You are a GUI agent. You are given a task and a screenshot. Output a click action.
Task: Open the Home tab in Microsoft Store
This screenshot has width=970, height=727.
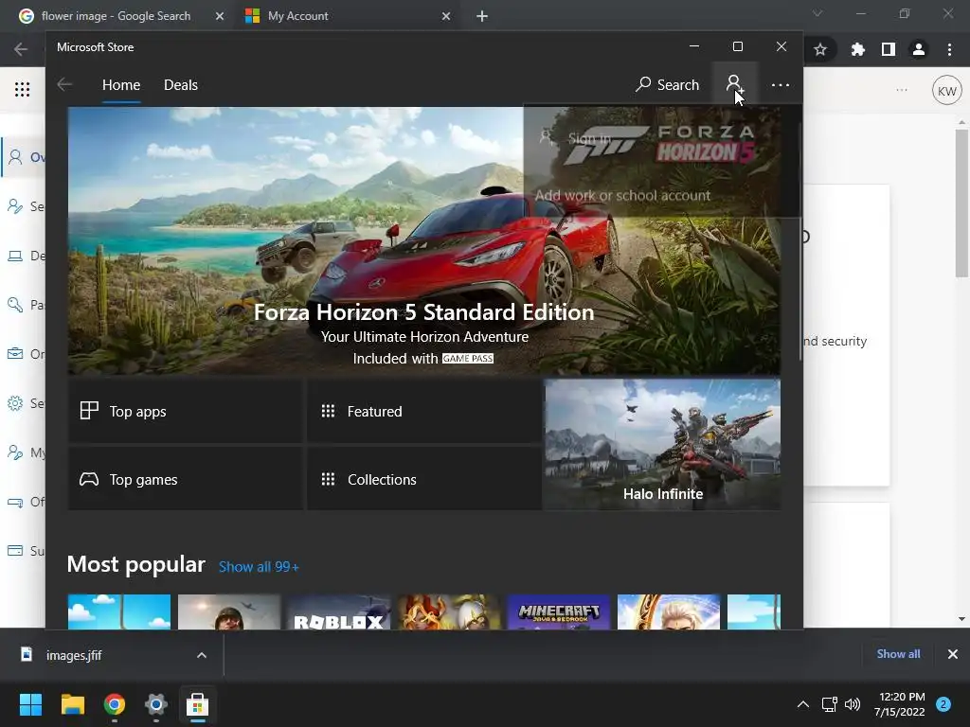click(121, 84)
